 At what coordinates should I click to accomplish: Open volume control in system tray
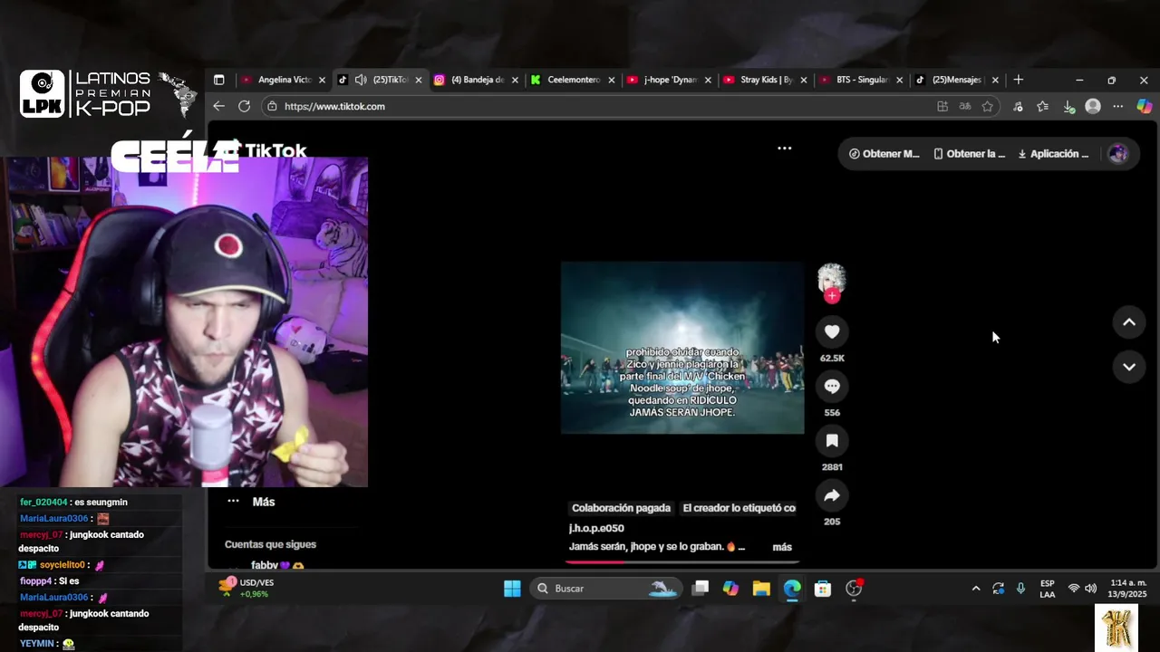pos(1090,589)
